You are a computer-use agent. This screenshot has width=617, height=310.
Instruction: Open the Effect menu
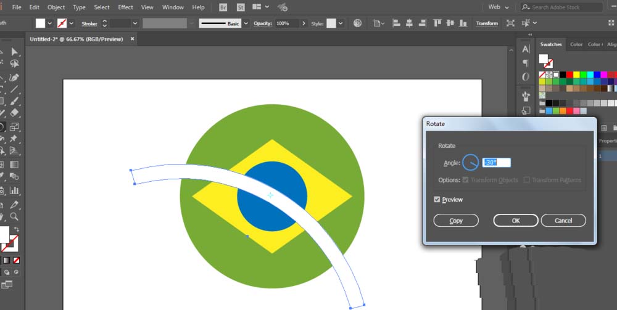pyautogui.click(x=125, y=7)
